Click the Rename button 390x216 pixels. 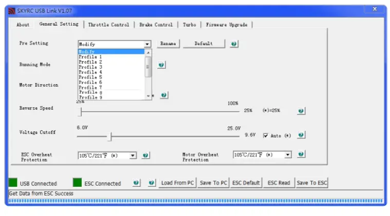click(168, 44)
